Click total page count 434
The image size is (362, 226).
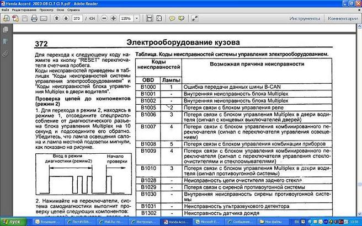click(92, 18)
